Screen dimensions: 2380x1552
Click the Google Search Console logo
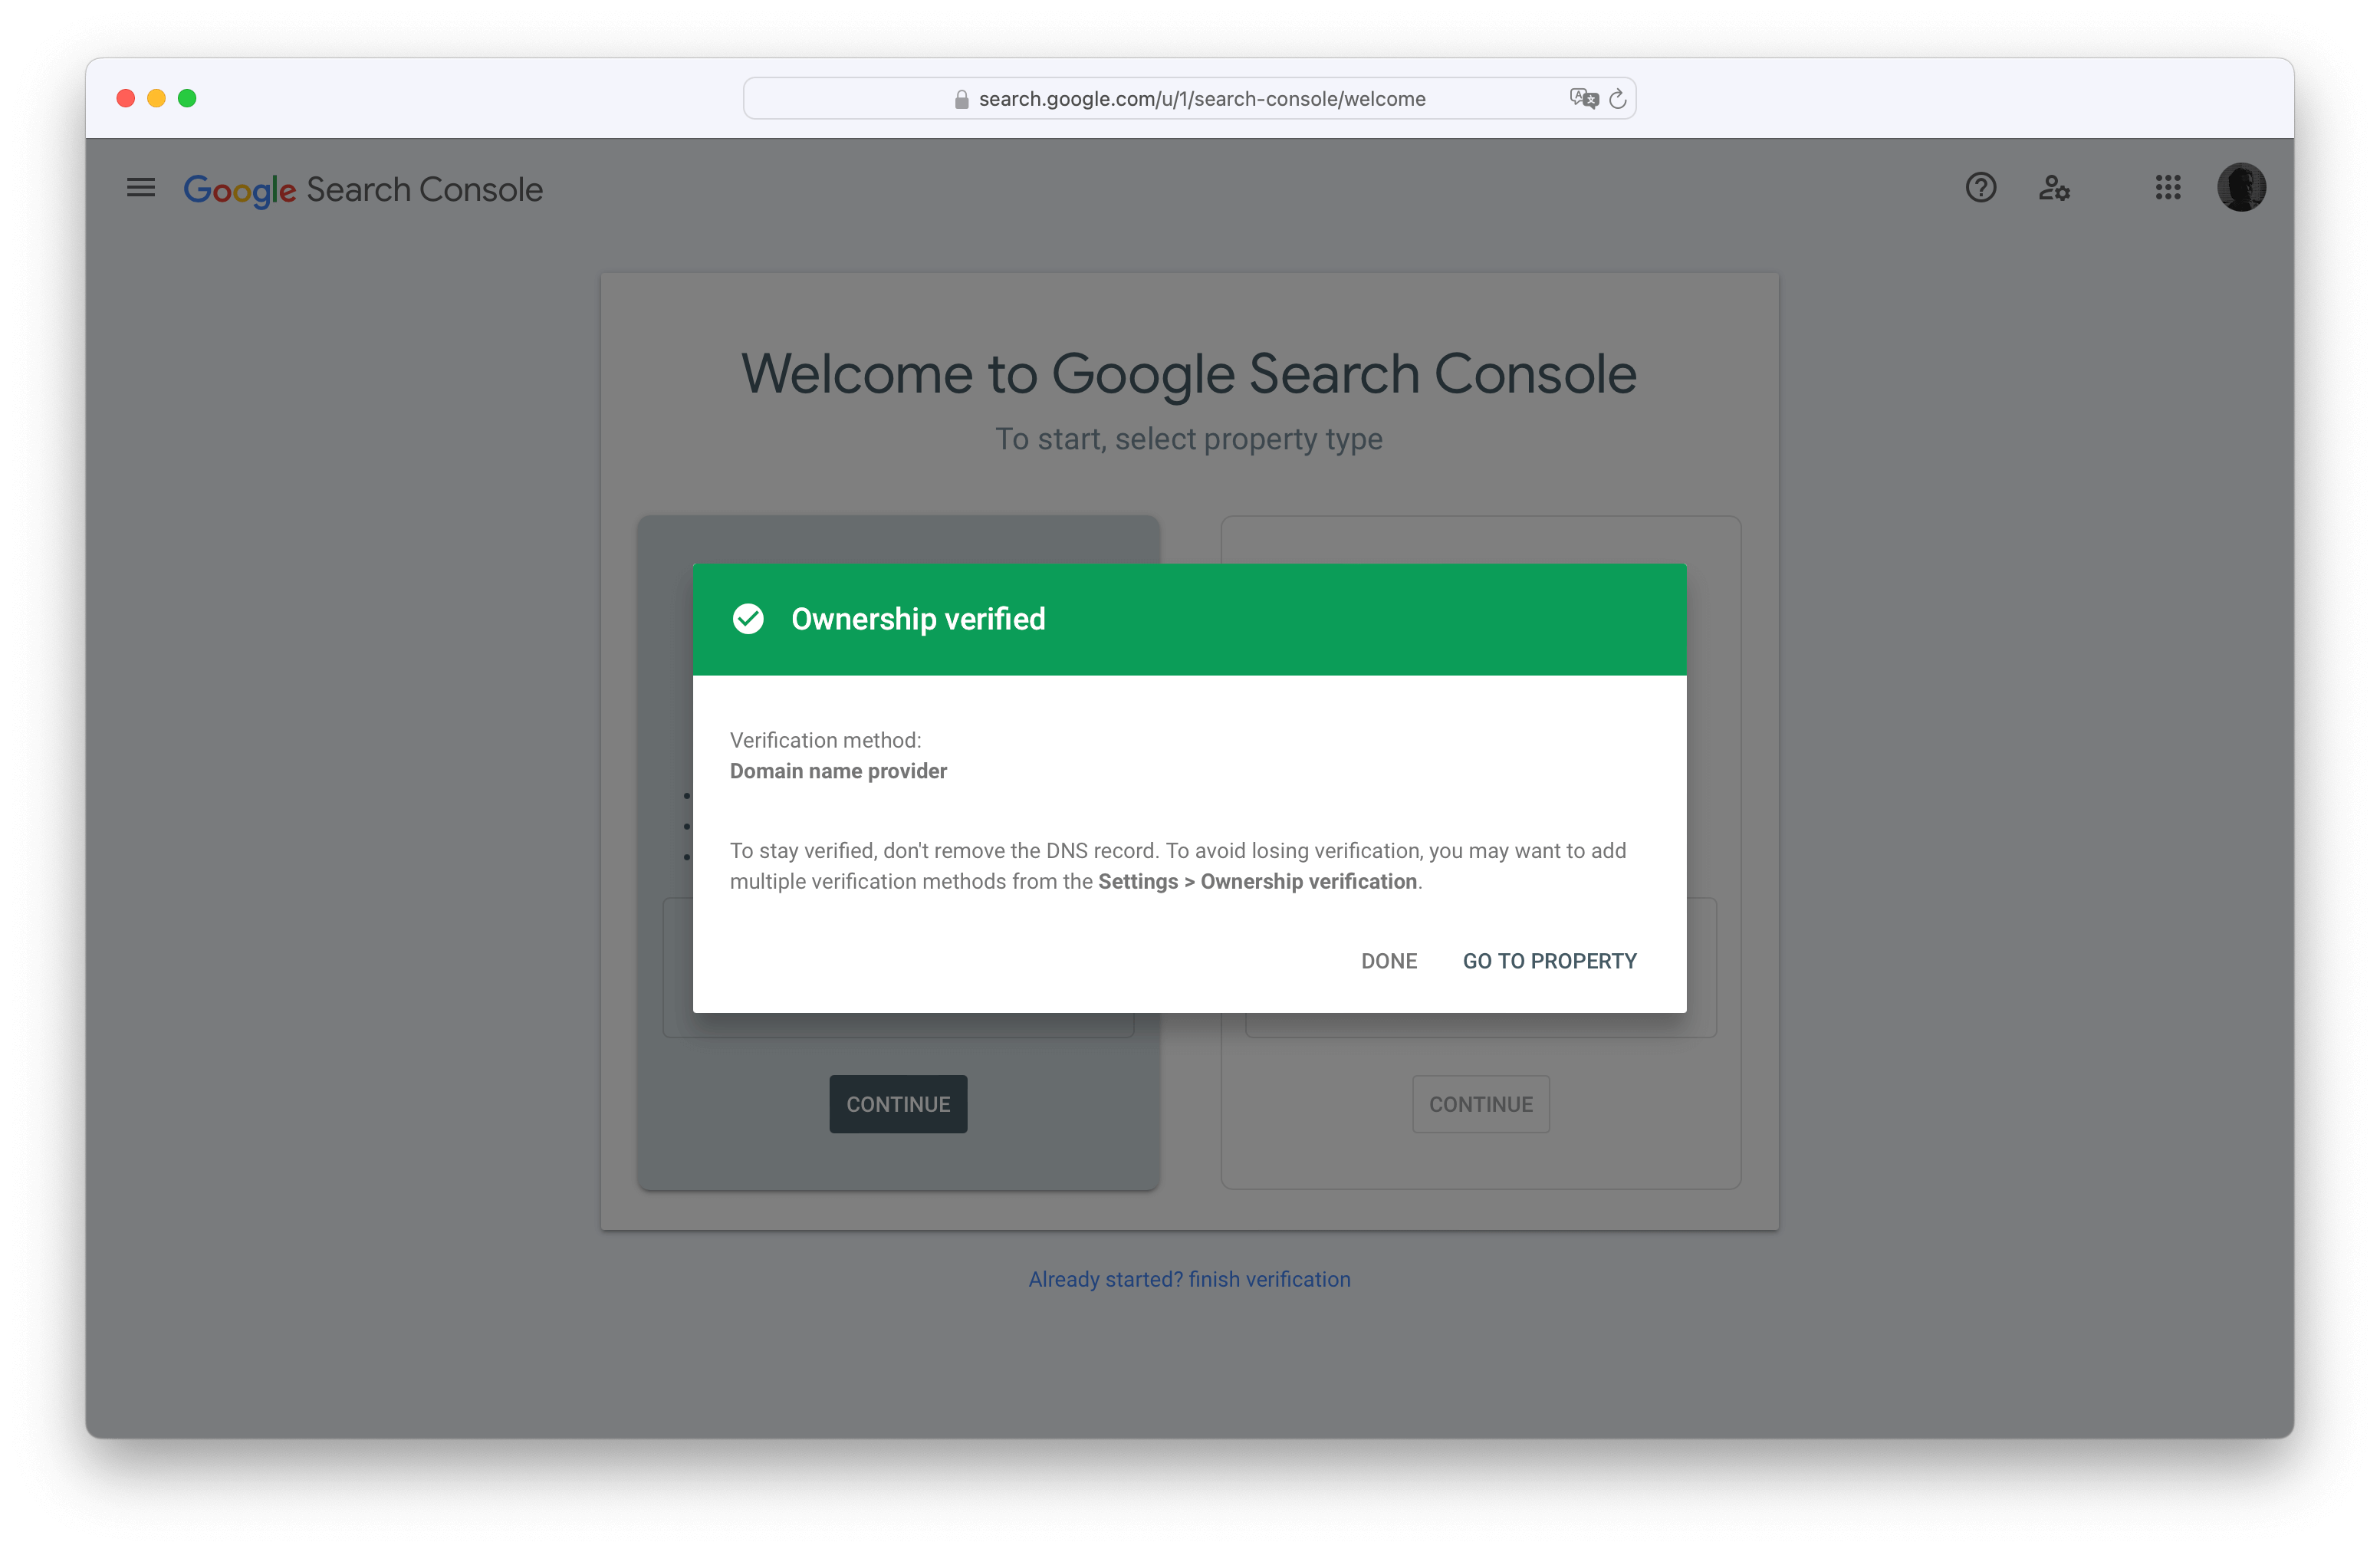tap(363, 189)
